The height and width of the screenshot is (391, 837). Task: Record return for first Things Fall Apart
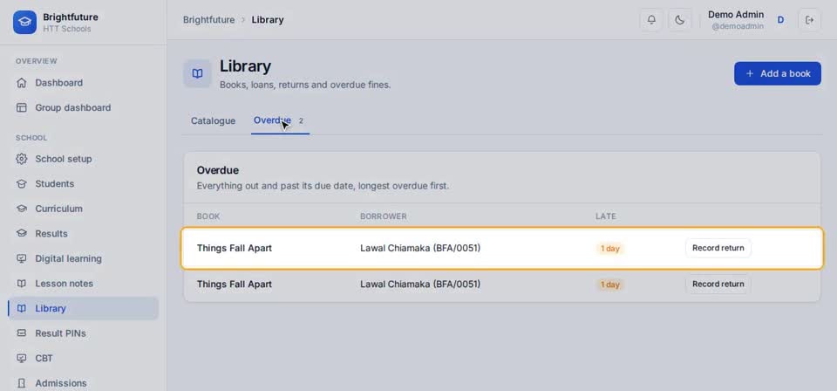[x=718, y=248]
